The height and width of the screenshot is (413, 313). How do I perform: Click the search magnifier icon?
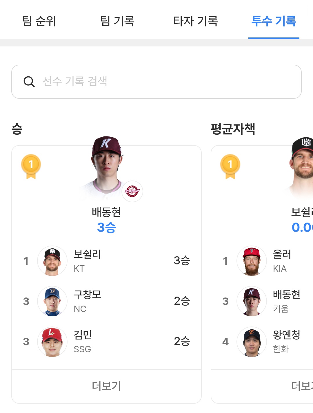(x=29, y=82)
